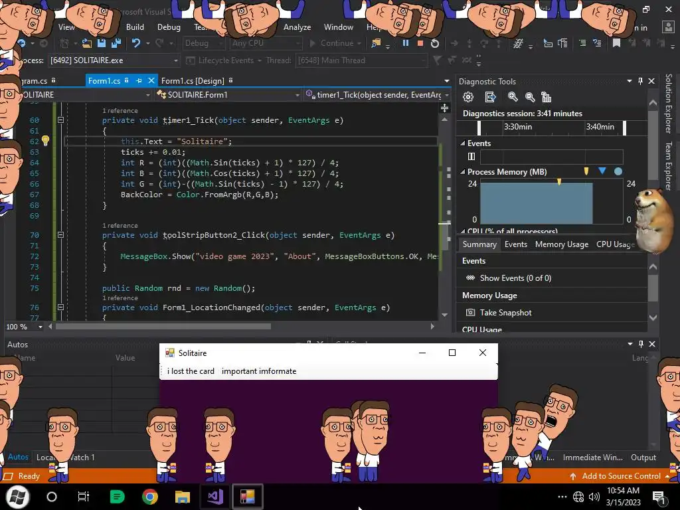Open File Explorer from the taskbar

pos(182,497)
